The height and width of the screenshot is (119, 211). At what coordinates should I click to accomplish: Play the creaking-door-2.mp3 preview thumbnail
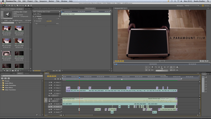tap(2, 17)
